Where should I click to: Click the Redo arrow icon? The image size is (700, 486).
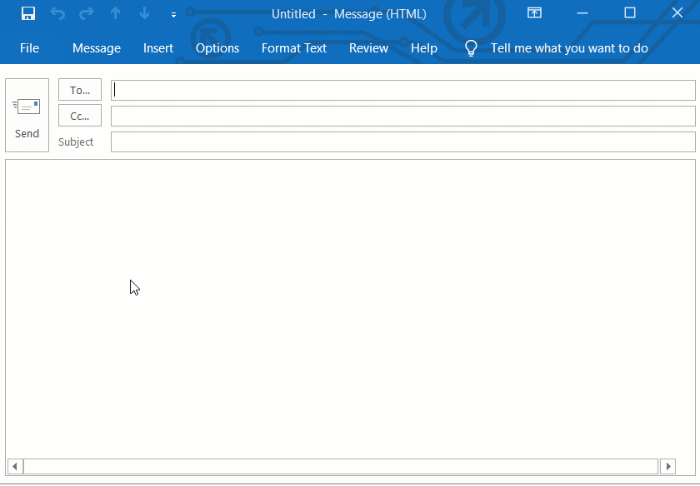[86, 13]
